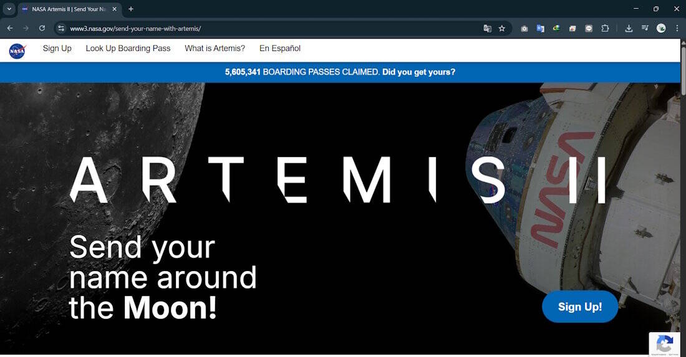This screenshot has height=357, width=686.
Task: Open the LINE extension icon
Action: pos(589,29)
